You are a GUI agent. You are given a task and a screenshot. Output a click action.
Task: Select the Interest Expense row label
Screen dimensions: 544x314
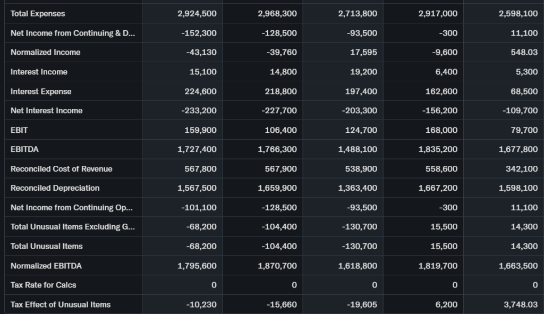point(41,91)
